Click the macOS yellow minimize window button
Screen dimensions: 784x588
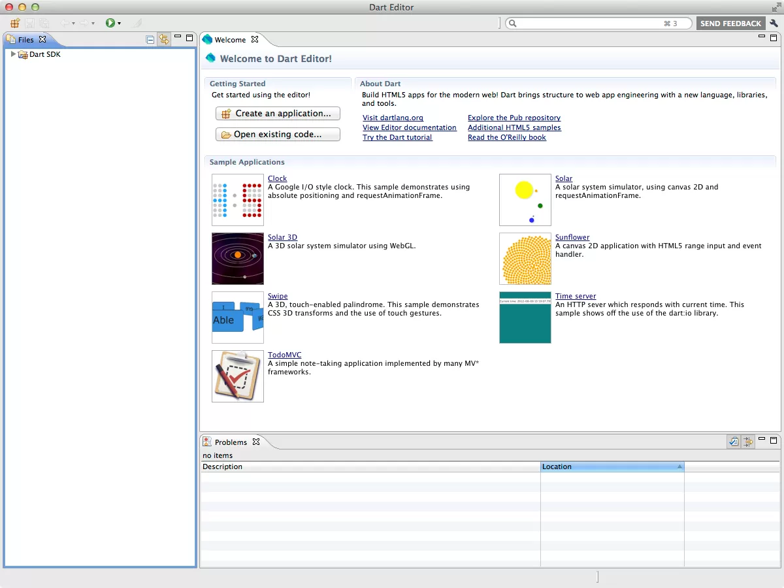tap(22, 7)
